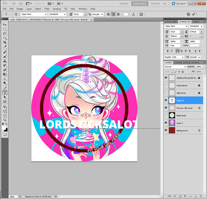Viewport: 207px width, 199px height.
Task: Click the Create Warped Text icon
Action: tap(133, 14)
